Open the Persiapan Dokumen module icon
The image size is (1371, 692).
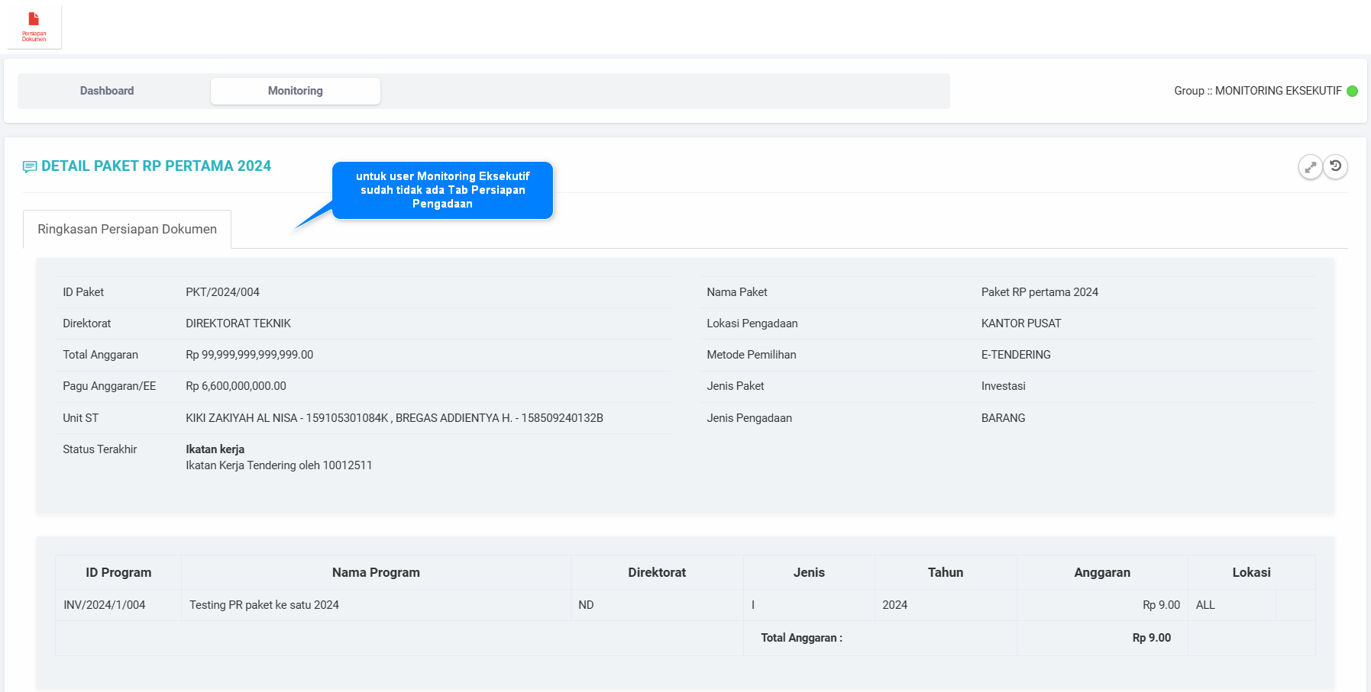coord(34,26)
